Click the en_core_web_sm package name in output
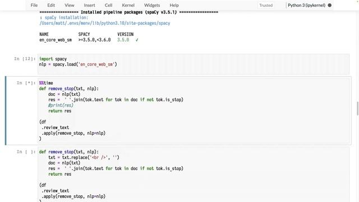The image size is (359, 202). pos(56,40)
